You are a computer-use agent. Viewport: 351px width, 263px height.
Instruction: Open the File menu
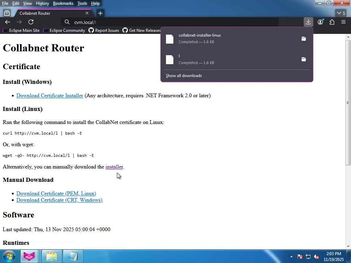point(5,3)
